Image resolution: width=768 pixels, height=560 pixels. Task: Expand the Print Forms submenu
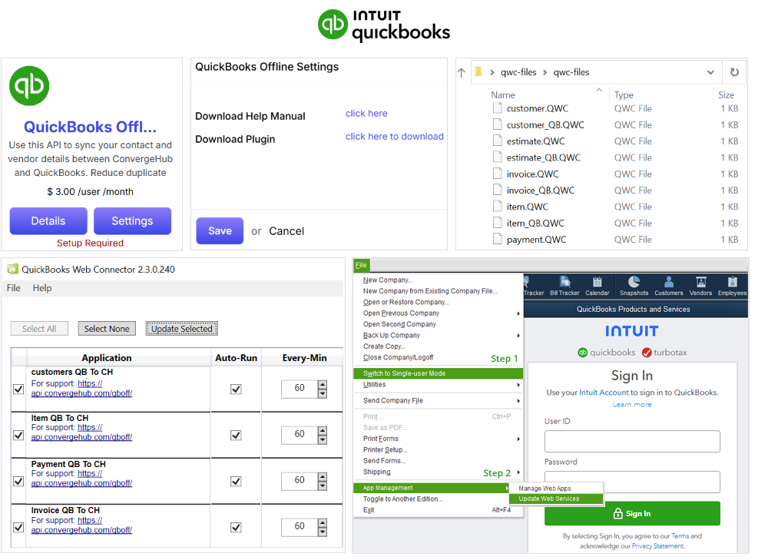tap(518, 439)
